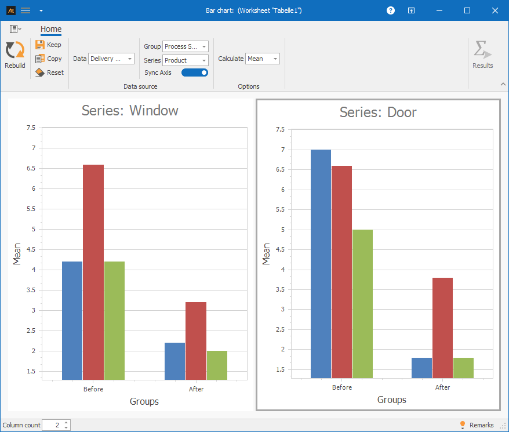
Task: Select the Home ribbon tab
Action: pyautogui.click(x=51, y=29)
